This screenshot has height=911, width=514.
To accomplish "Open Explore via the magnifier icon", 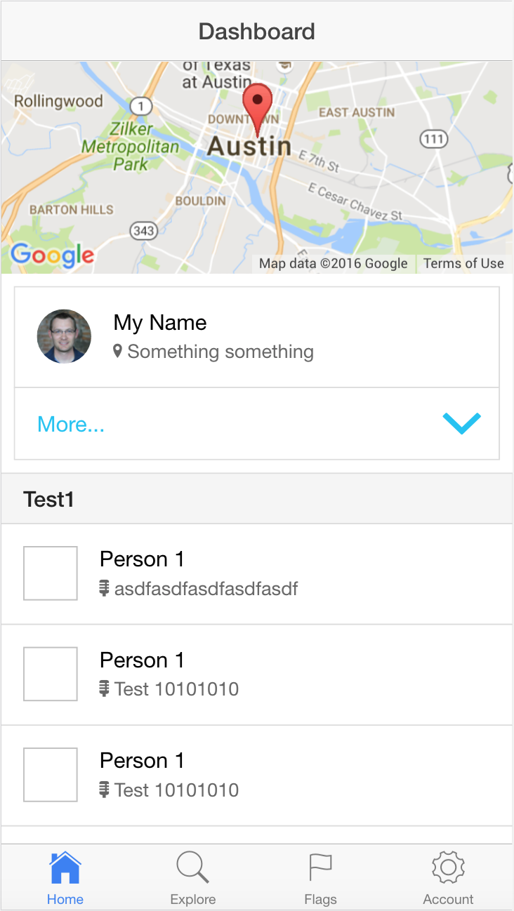I will point(192,868).
